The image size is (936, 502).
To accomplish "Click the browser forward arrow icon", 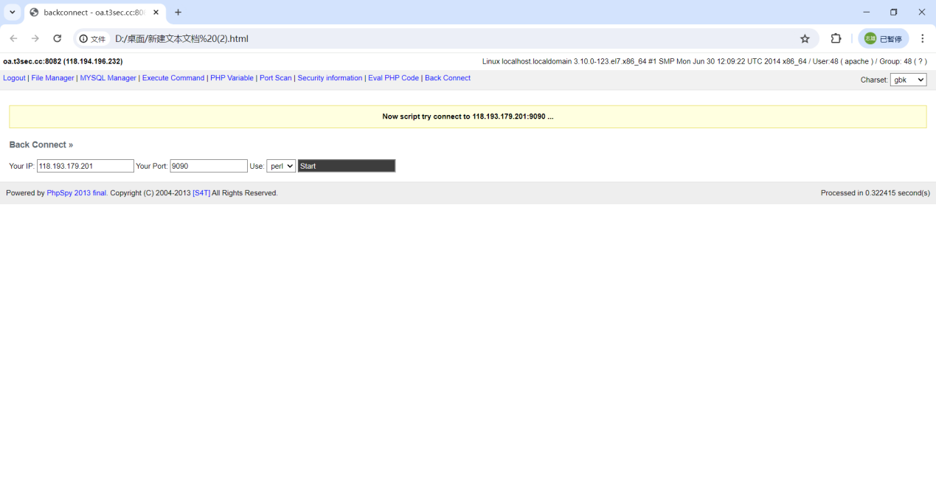I will tap(35, 38).
